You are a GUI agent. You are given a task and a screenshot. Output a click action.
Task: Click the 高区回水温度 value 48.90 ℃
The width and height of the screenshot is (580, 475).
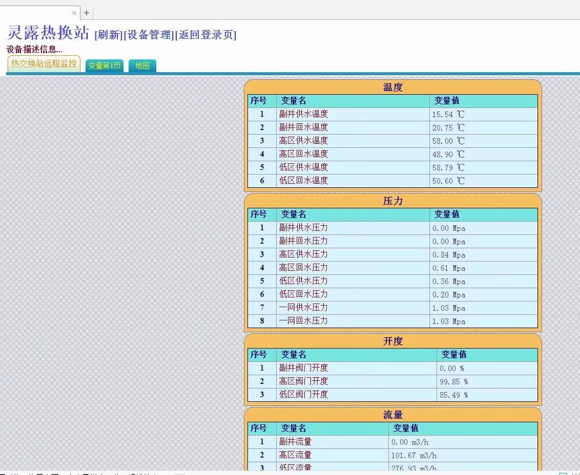448,154
